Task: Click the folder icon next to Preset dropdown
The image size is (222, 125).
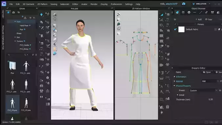Action: coord(220,90)
